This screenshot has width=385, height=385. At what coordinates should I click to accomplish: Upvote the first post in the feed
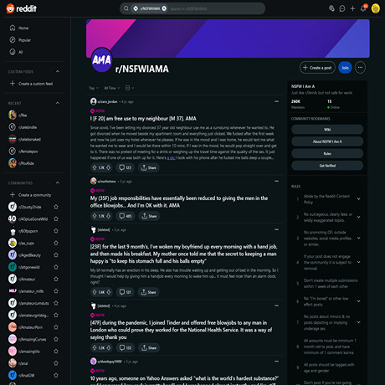point(95,167)
